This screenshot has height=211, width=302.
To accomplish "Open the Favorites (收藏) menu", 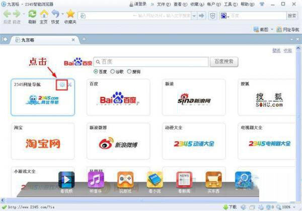I will (x=197, y=4).
